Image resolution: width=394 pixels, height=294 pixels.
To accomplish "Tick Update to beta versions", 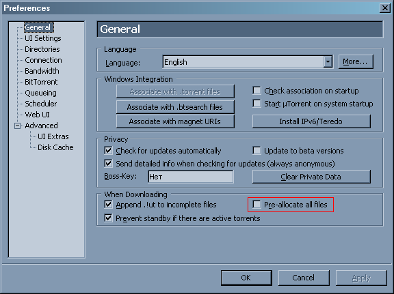I will (257, 151).
